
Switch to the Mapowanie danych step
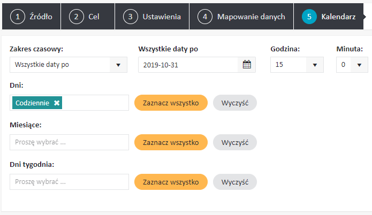point(241,17)
